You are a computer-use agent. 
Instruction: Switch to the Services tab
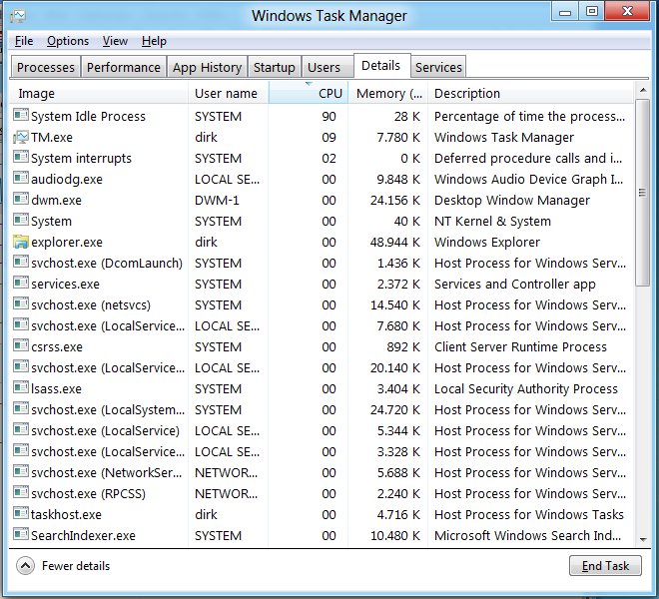click(x=438, y=67)
